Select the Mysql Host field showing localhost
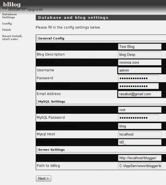 140,134
